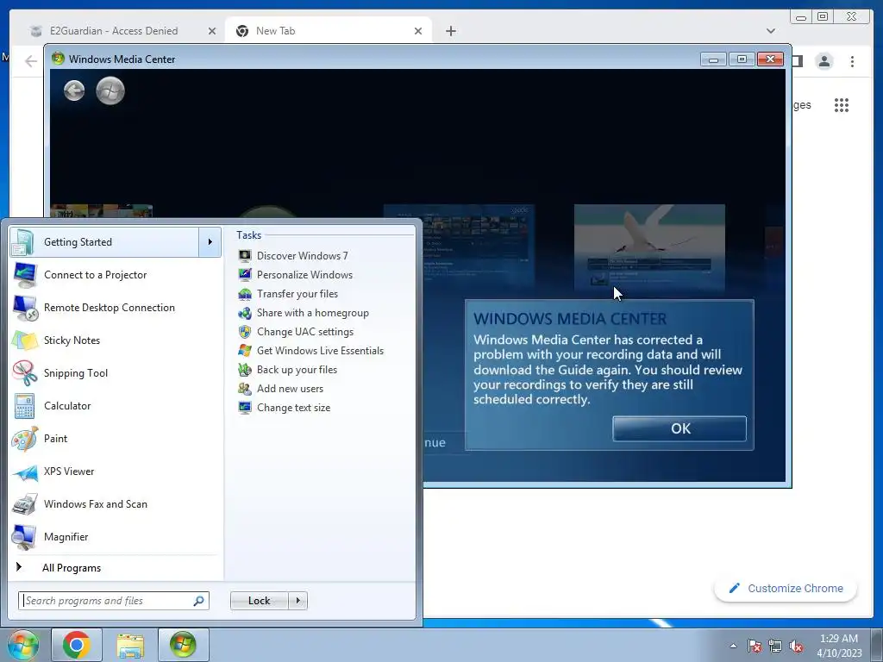
Task: Open a new Chrome tab with plus button
Action: click(x=450, y=31)
